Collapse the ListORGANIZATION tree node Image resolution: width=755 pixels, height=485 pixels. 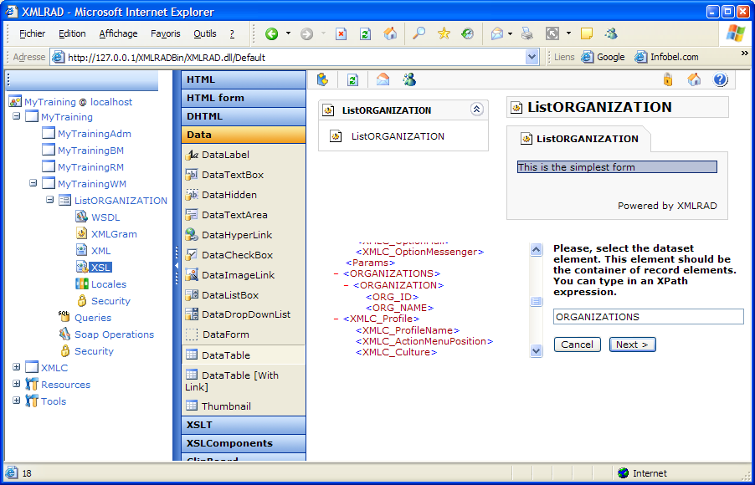coord(50,201)
